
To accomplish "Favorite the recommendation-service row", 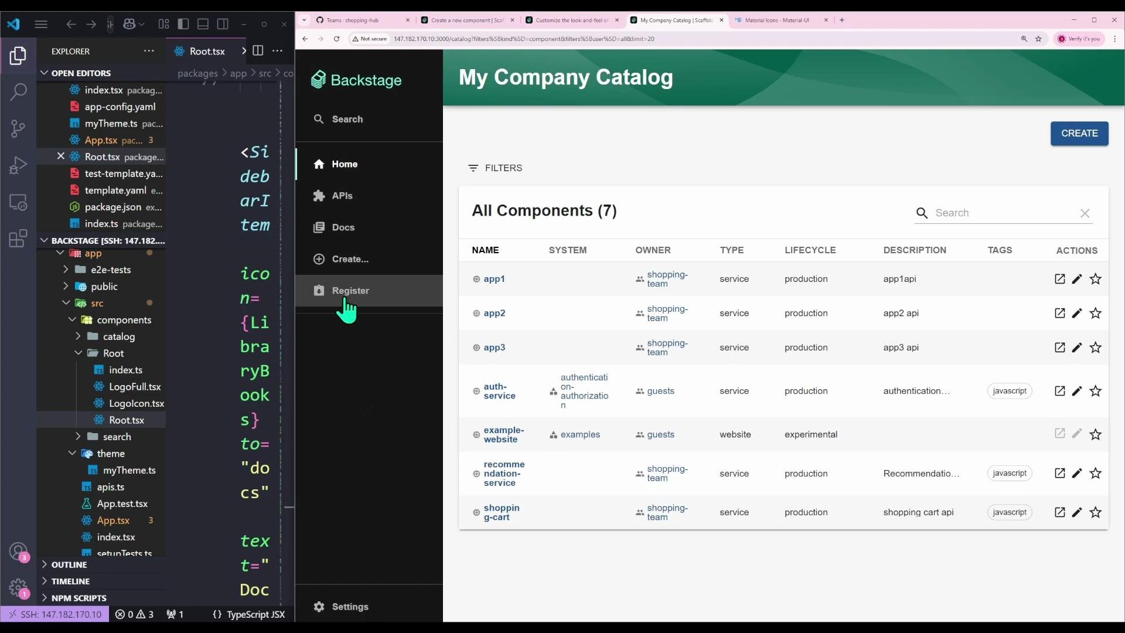I will pos(1095,474).
